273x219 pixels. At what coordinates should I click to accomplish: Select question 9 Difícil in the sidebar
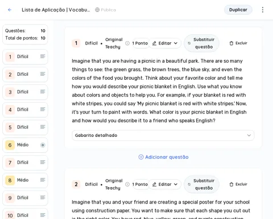(x=25, y=198)
